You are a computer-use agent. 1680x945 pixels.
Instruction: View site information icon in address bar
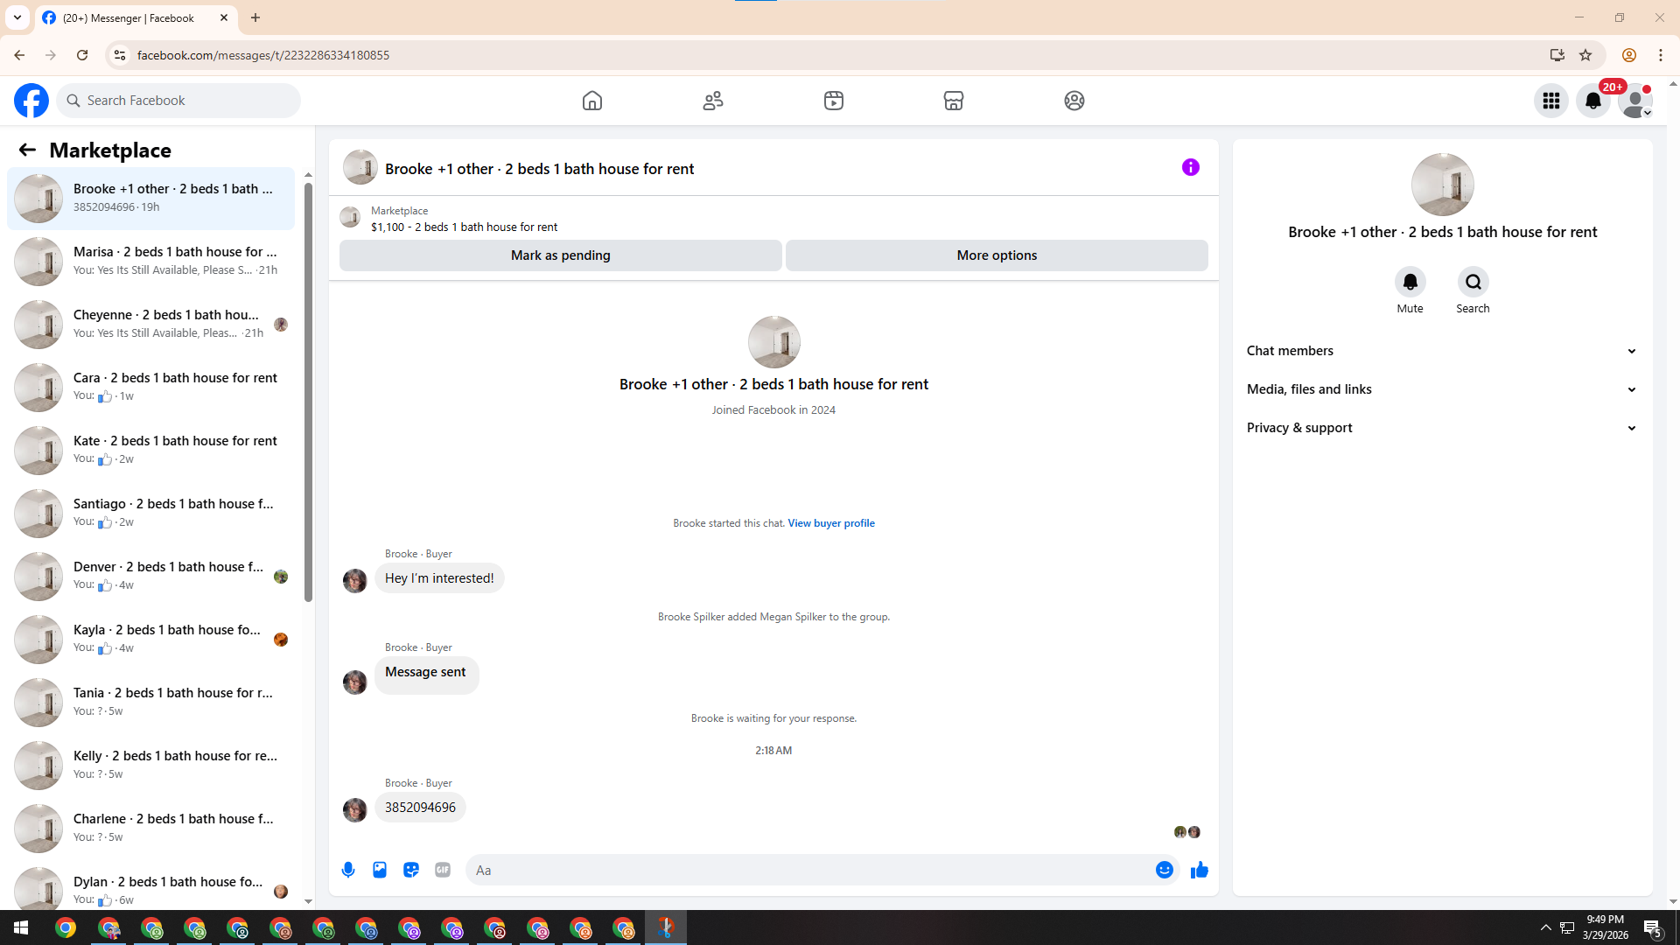pos(120,55)
